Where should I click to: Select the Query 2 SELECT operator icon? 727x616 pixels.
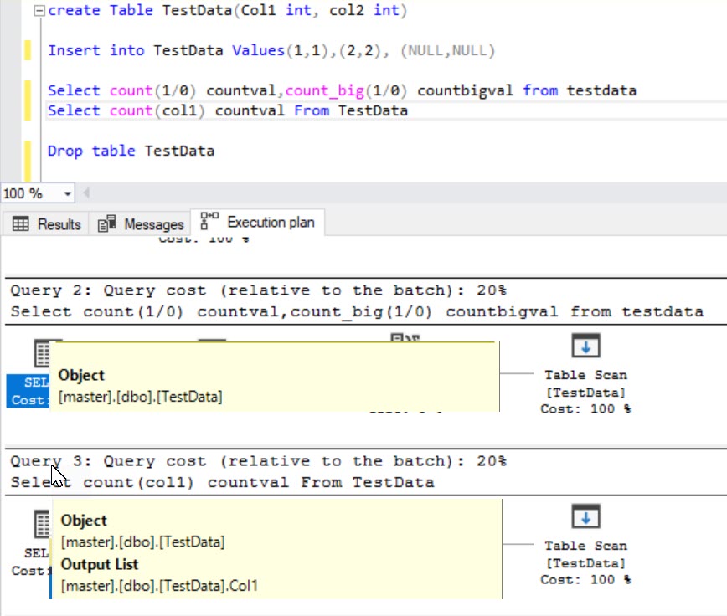point(42,353)
